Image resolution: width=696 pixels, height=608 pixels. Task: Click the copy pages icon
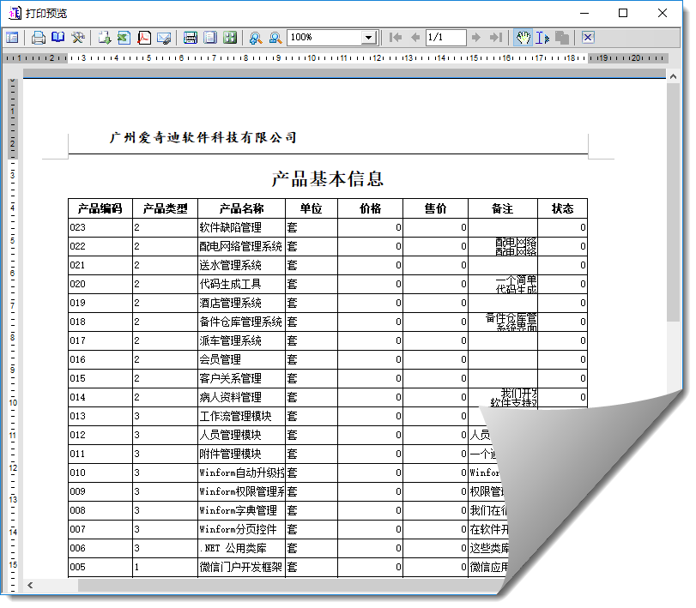click(562, 38)
